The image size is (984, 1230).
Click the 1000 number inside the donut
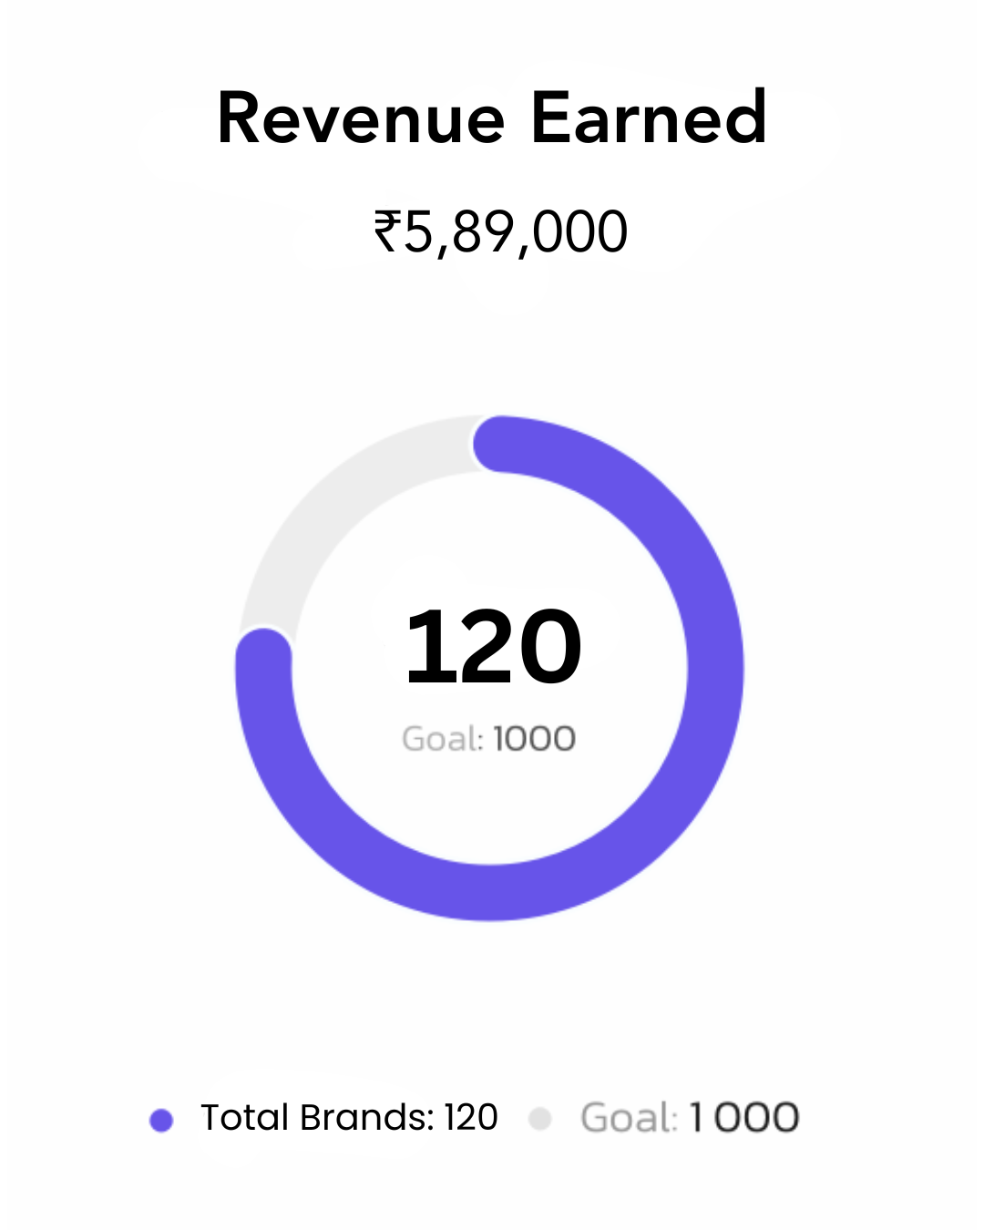click(535, 739)
